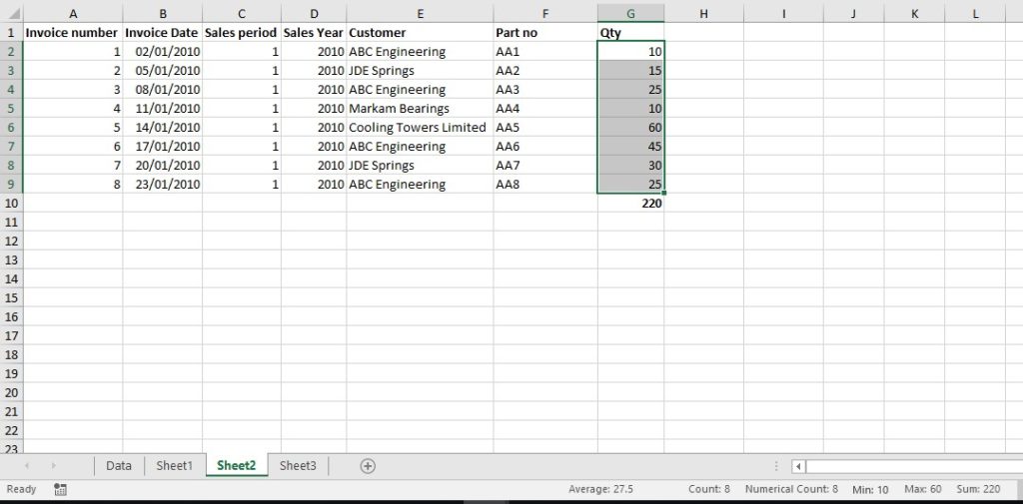Click the 'Cooling Towers Limited' cell
Viewport: 1023px width, 504px height.
click(421, 127)
